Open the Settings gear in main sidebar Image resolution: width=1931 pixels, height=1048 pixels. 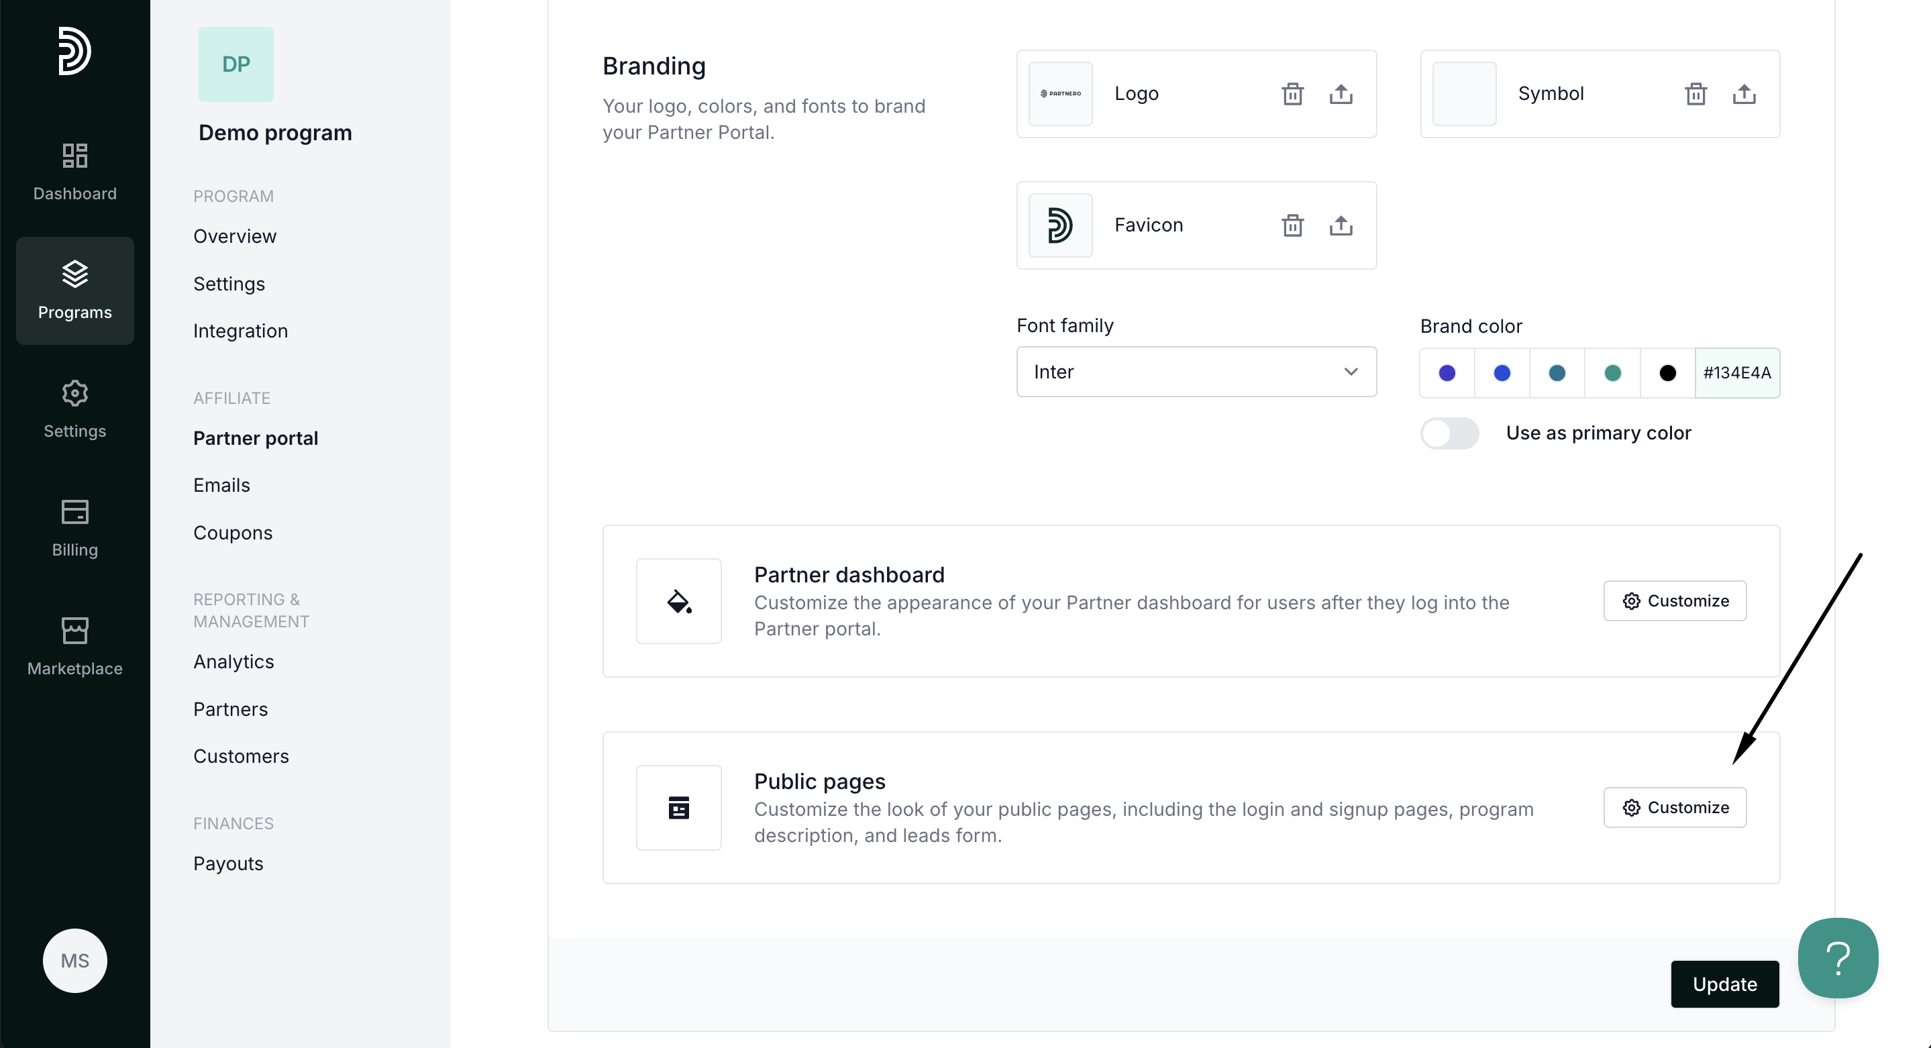click(75, 409)
